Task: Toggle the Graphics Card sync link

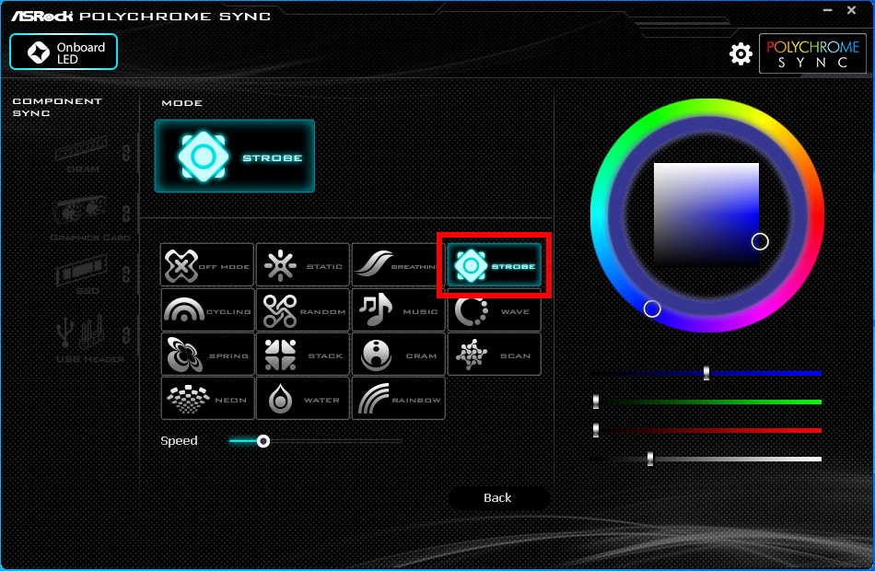Action: click(x=126, y=214)
